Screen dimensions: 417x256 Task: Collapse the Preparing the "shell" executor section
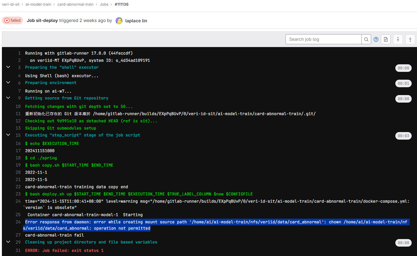point(8,67)
